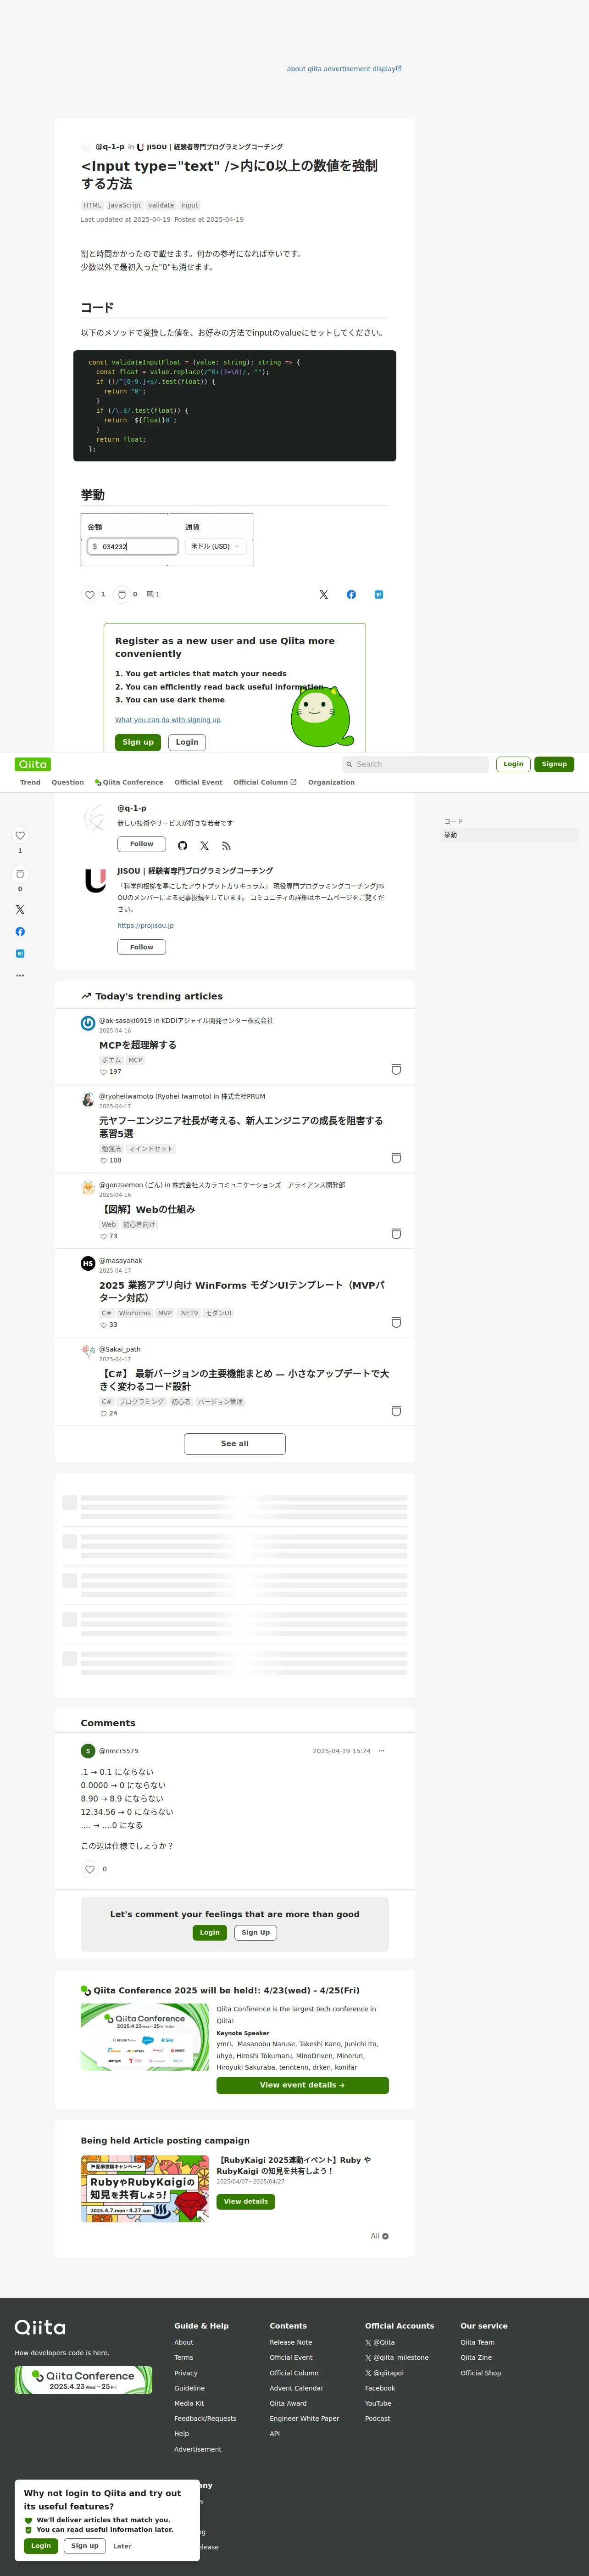Focus the Search box in header
The image size is (589, 2576).
point(415,764)
